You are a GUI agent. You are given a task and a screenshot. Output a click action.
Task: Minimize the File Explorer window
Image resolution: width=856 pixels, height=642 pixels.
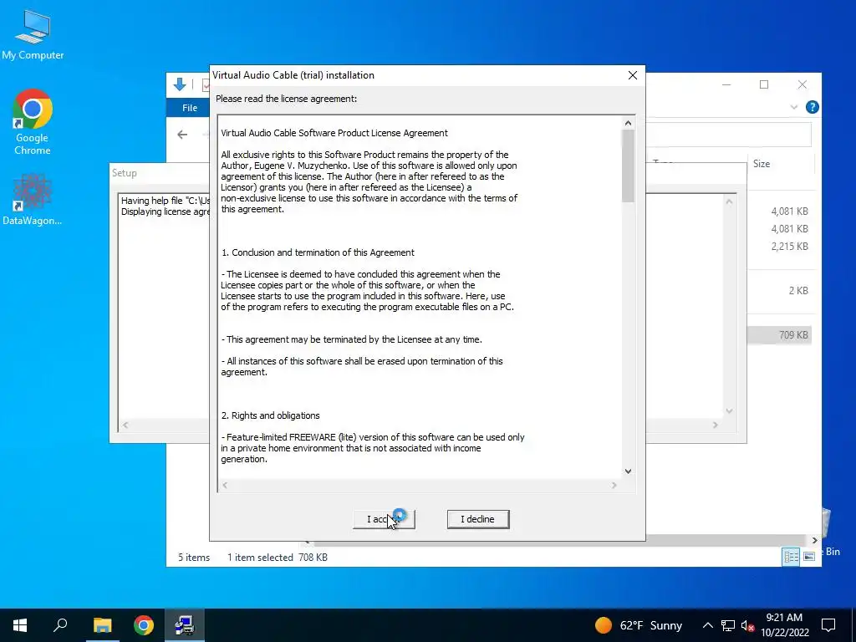pos(726,84)
